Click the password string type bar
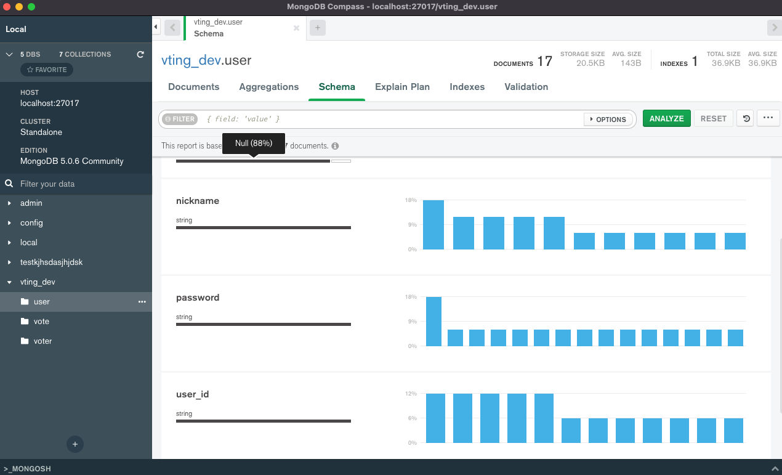This screenshot has height=475, width=782. [x=264, y=325]
